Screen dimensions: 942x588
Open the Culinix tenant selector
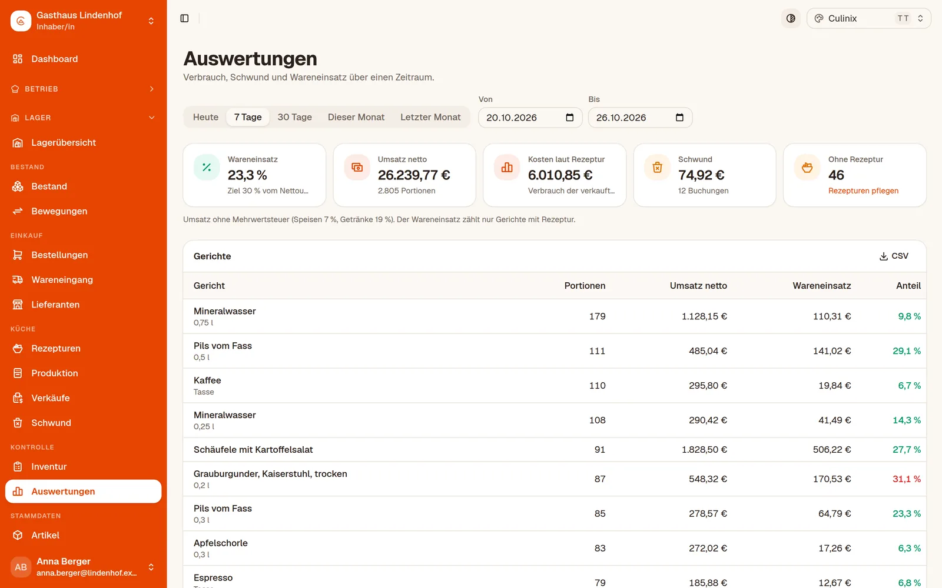[x=868, y=18]
